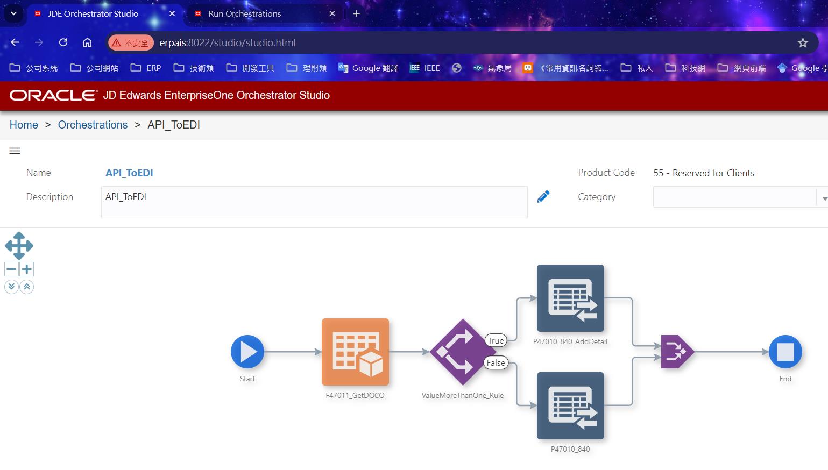The width and height of the screenshot is (828, 470).
Task: Open the tab search dropdown
Action: (x=13, y=13)
